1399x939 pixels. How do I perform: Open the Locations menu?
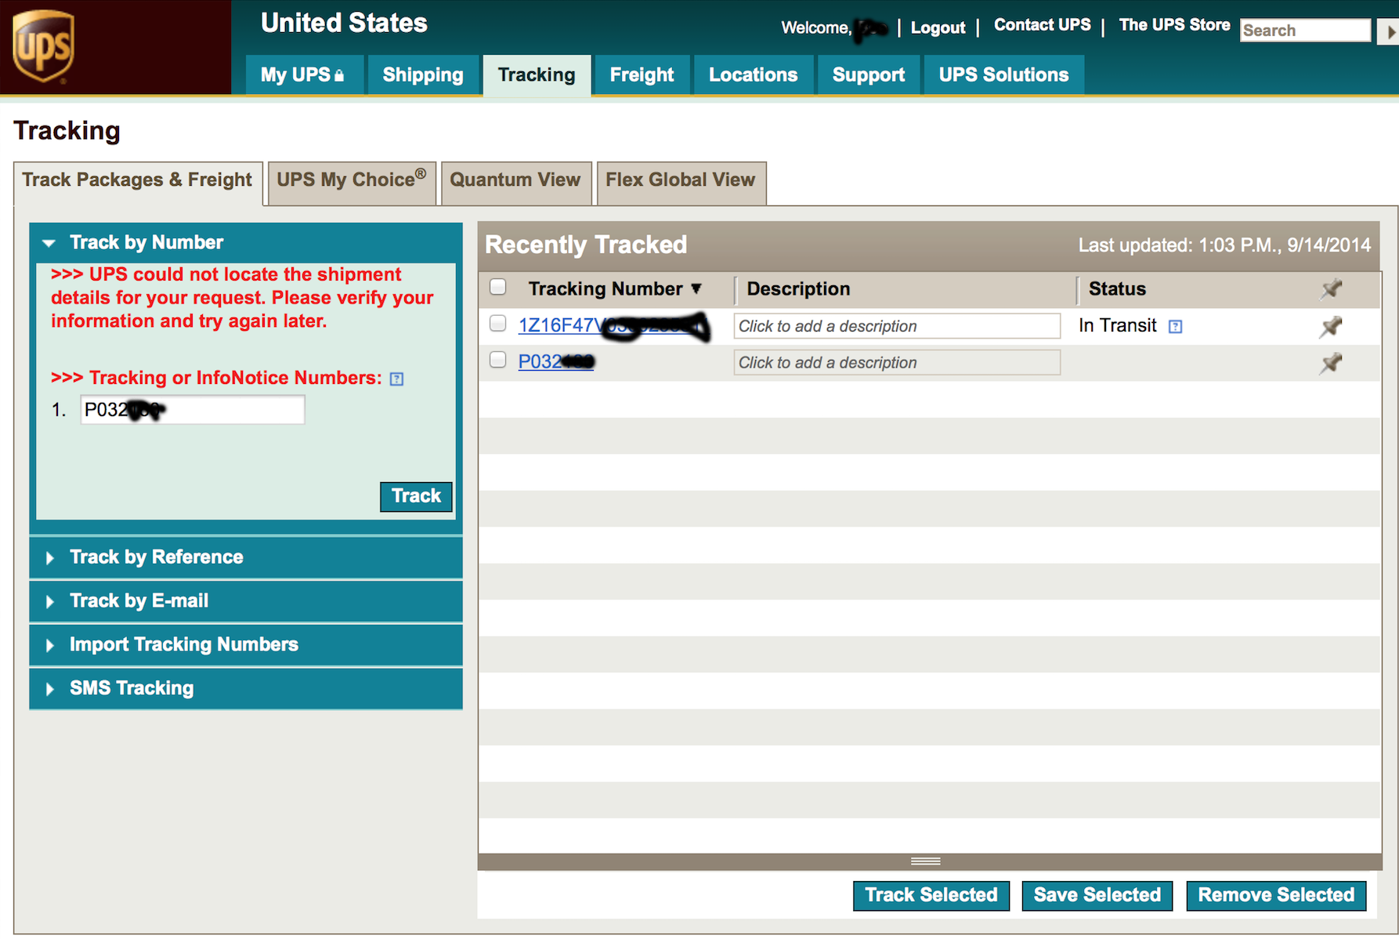753,75
